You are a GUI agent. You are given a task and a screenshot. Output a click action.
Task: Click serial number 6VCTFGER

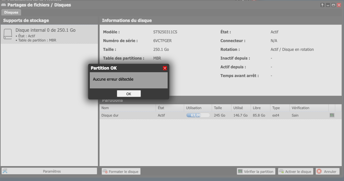(x=162, y=41)
